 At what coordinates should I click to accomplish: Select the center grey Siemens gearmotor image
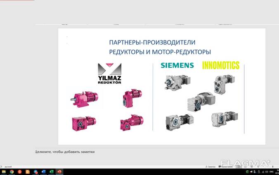point(201,102)
